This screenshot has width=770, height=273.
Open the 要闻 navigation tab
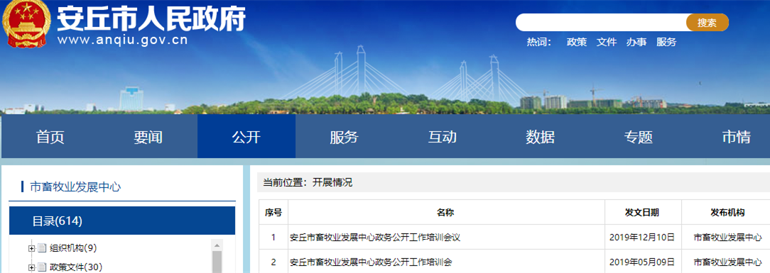coord(148,137)
